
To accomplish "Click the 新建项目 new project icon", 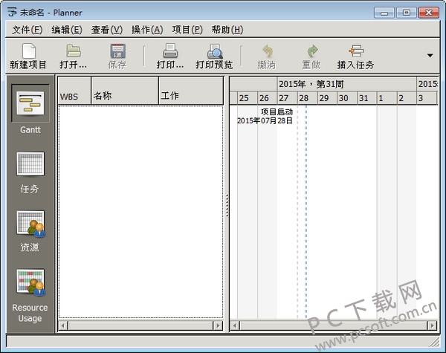I will tap(28, 51).
